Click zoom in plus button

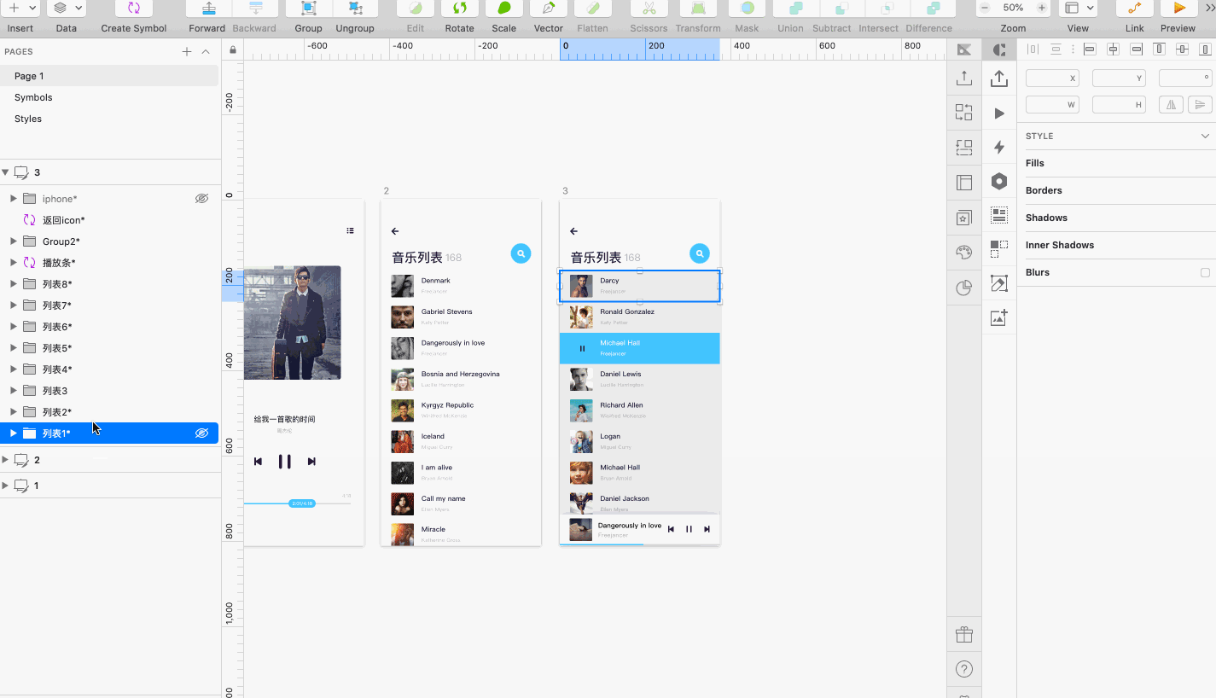pyautogui.click(x=1041, y=8)
